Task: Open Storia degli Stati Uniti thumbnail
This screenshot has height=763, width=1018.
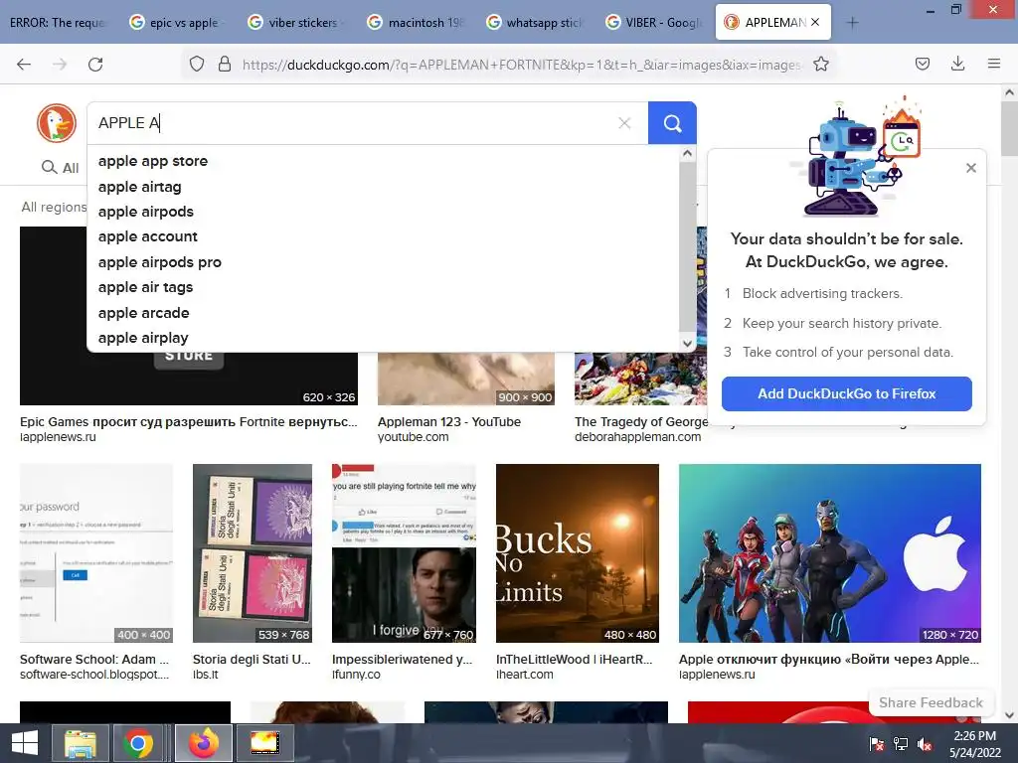Action: [x=253, y=552]
